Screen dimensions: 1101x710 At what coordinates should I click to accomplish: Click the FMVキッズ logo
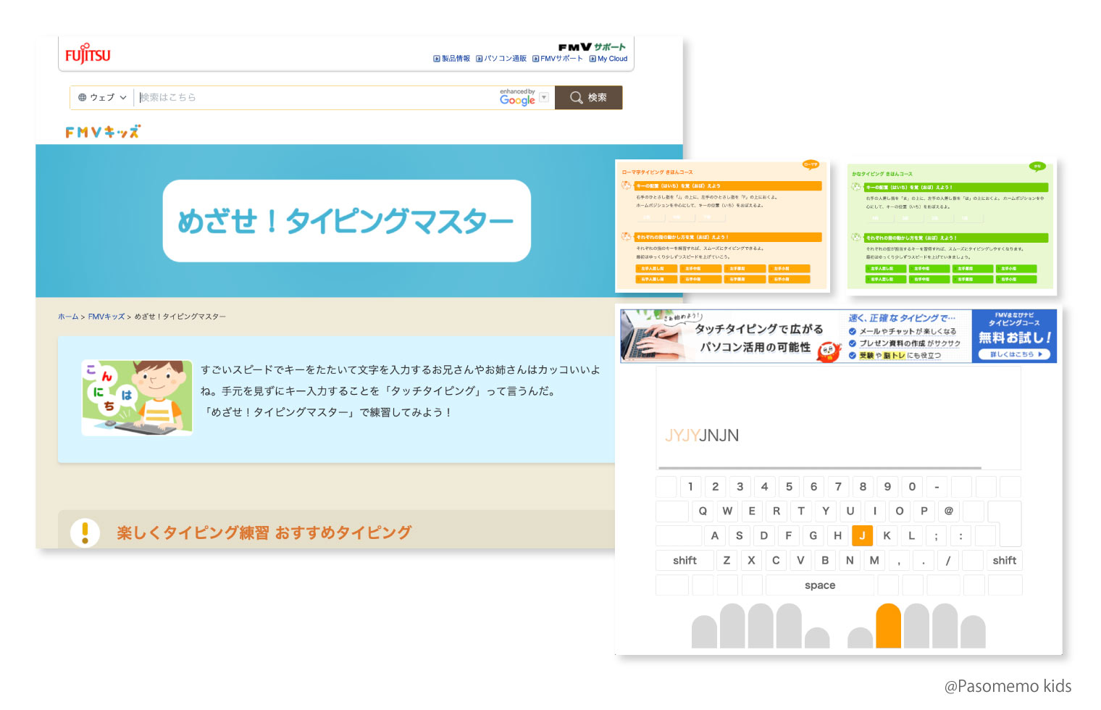tap(103, 132)
